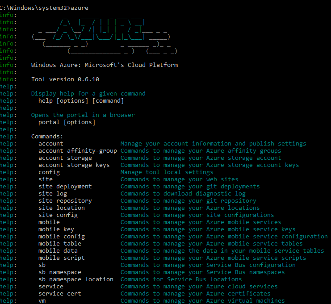The image size is (331, 304).
Task: Click the 'site deployment' command name
Action: (65, 187)
